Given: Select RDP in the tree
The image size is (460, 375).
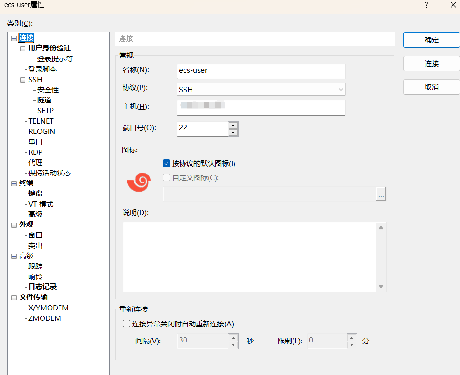Looking at the screenshot, I should pyautogui.click(x=35, y=152).
